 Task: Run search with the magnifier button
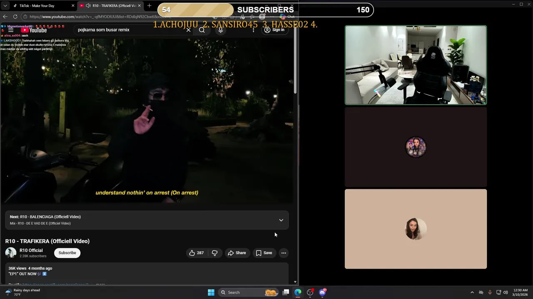pos(202,30)
